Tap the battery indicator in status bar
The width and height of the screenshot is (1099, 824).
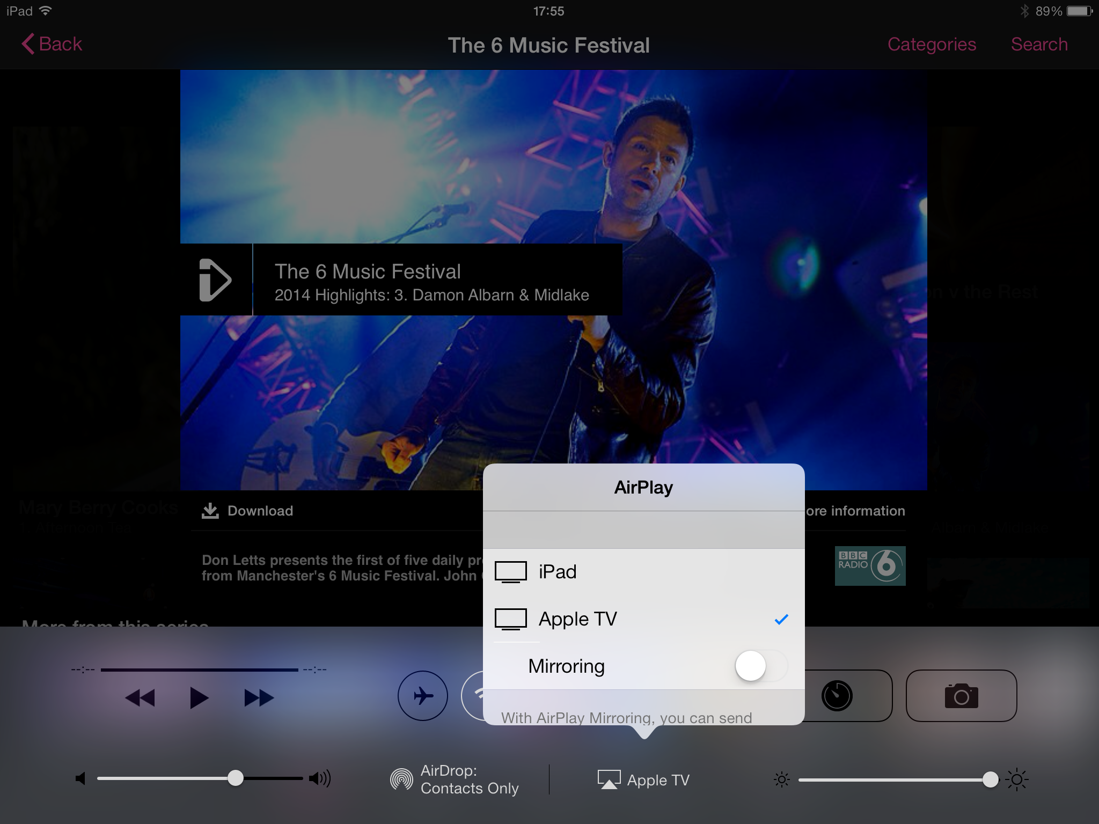tap(1080, 11)
